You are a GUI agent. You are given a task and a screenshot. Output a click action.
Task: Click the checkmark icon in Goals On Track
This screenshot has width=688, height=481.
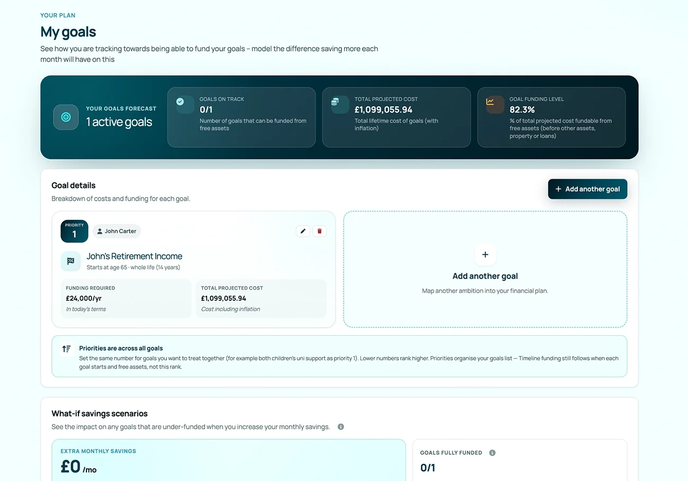click(x=180, y=102)
